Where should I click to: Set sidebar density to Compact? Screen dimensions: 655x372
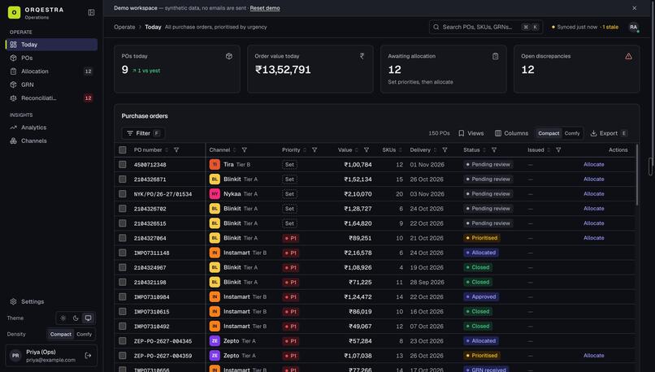61,335
